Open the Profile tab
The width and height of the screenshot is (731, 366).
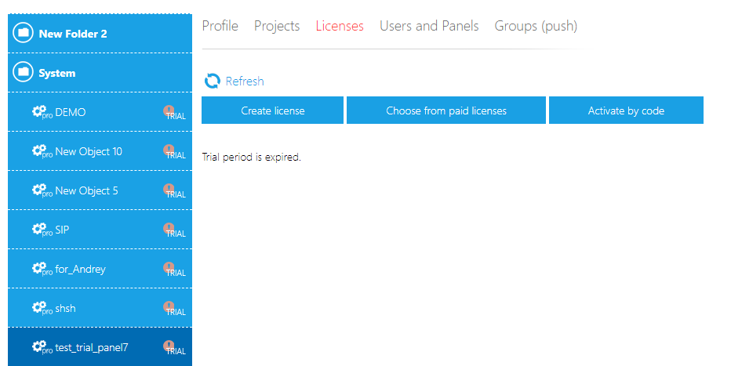point(220,26)
